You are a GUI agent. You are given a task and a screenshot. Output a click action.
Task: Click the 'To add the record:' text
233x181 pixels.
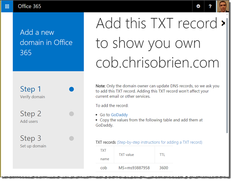tap(112, 106)
